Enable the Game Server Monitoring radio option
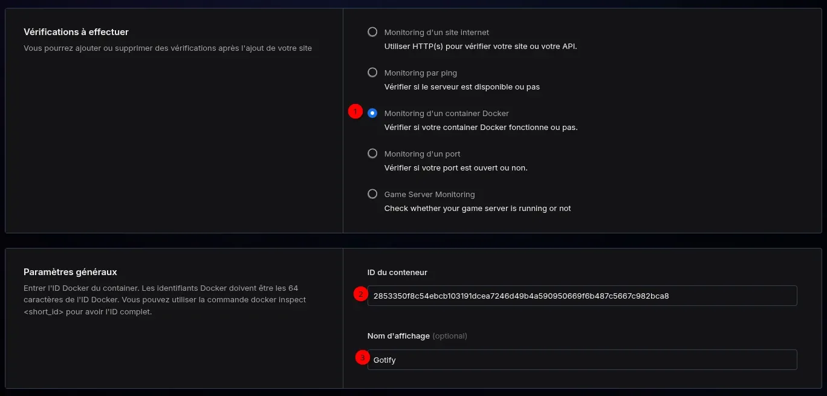This screenshot has height=396, width=827. 372,194
